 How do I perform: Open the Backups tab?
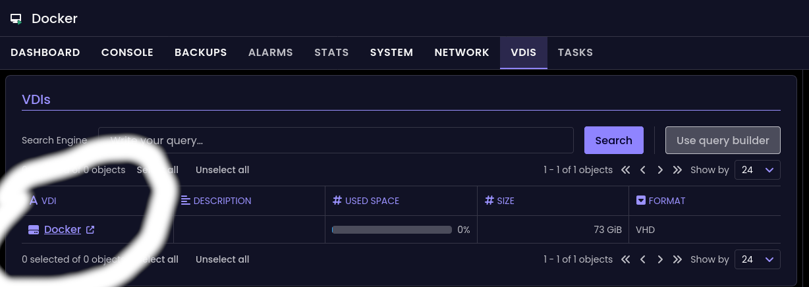coord(200,53)
